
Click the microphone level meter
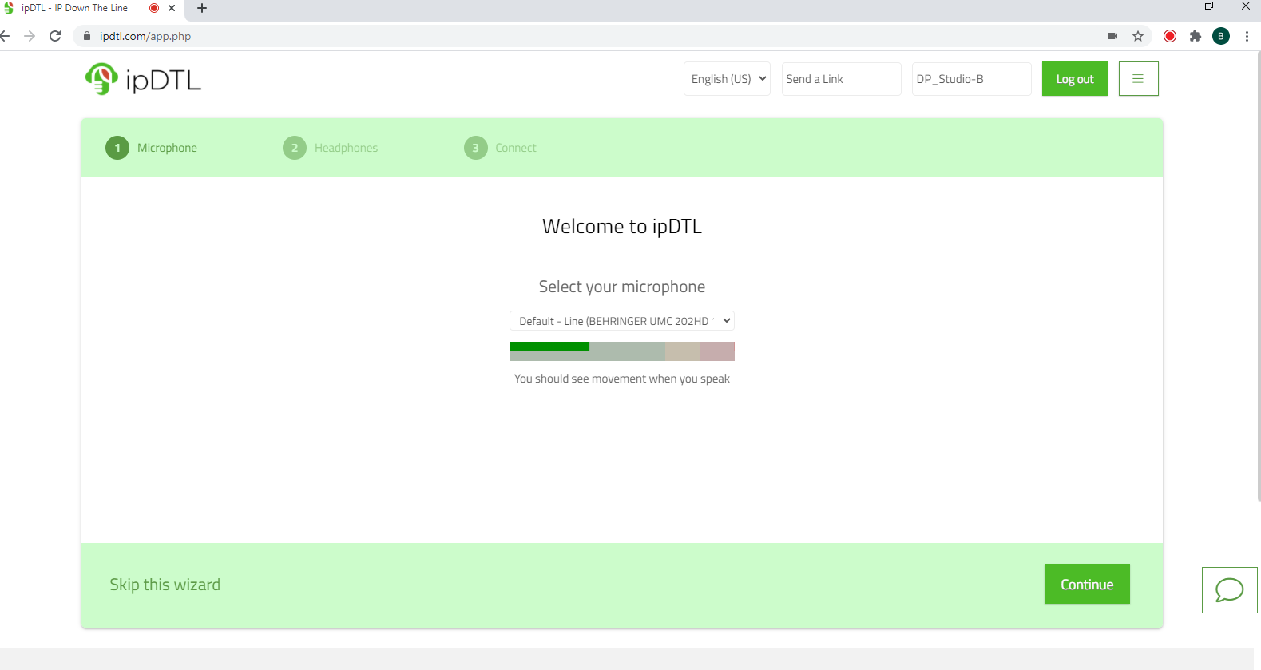(x=621, y=351)
